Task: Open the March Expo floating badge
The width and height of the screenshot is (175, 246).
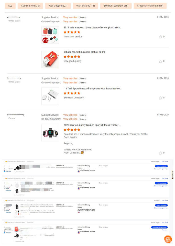Action: (168, 239)
